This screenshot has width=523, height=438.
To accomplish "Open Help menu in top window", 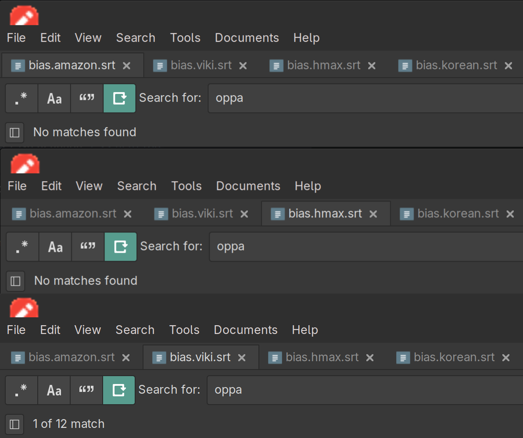I will (307, 38).
